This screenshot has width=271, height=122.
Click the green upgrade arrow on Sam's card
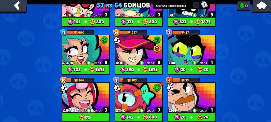coord(195,110)
